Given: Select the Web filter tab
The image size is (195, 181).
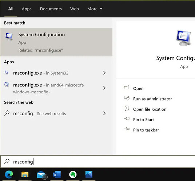Looking at the screenshot, I should pos(74,9).
